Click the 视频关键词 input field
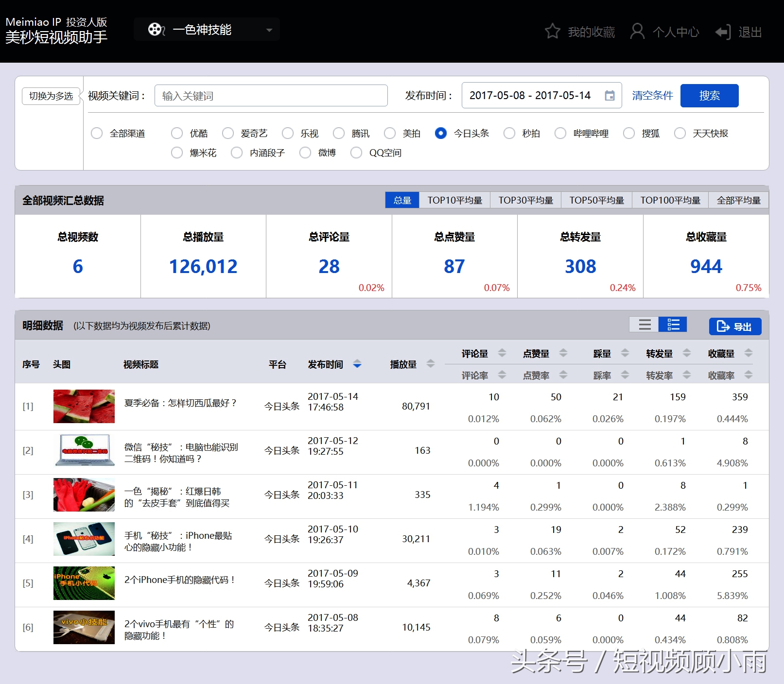 tap(271, 96)
